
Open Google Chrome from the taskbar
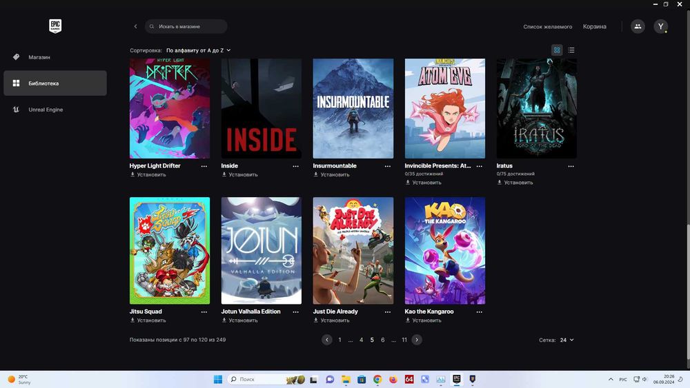pyautogui.click(x=377, y=379)
